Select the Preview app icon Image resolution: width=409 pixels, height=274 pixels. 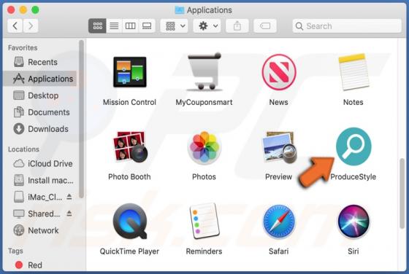pyautogui.click(x=279, y=147)
